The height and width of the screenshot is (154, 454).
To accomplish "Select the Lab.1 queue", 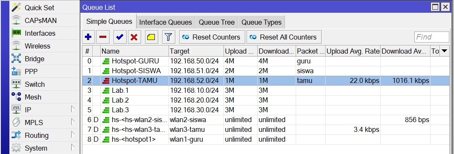I will coord(266,91).
